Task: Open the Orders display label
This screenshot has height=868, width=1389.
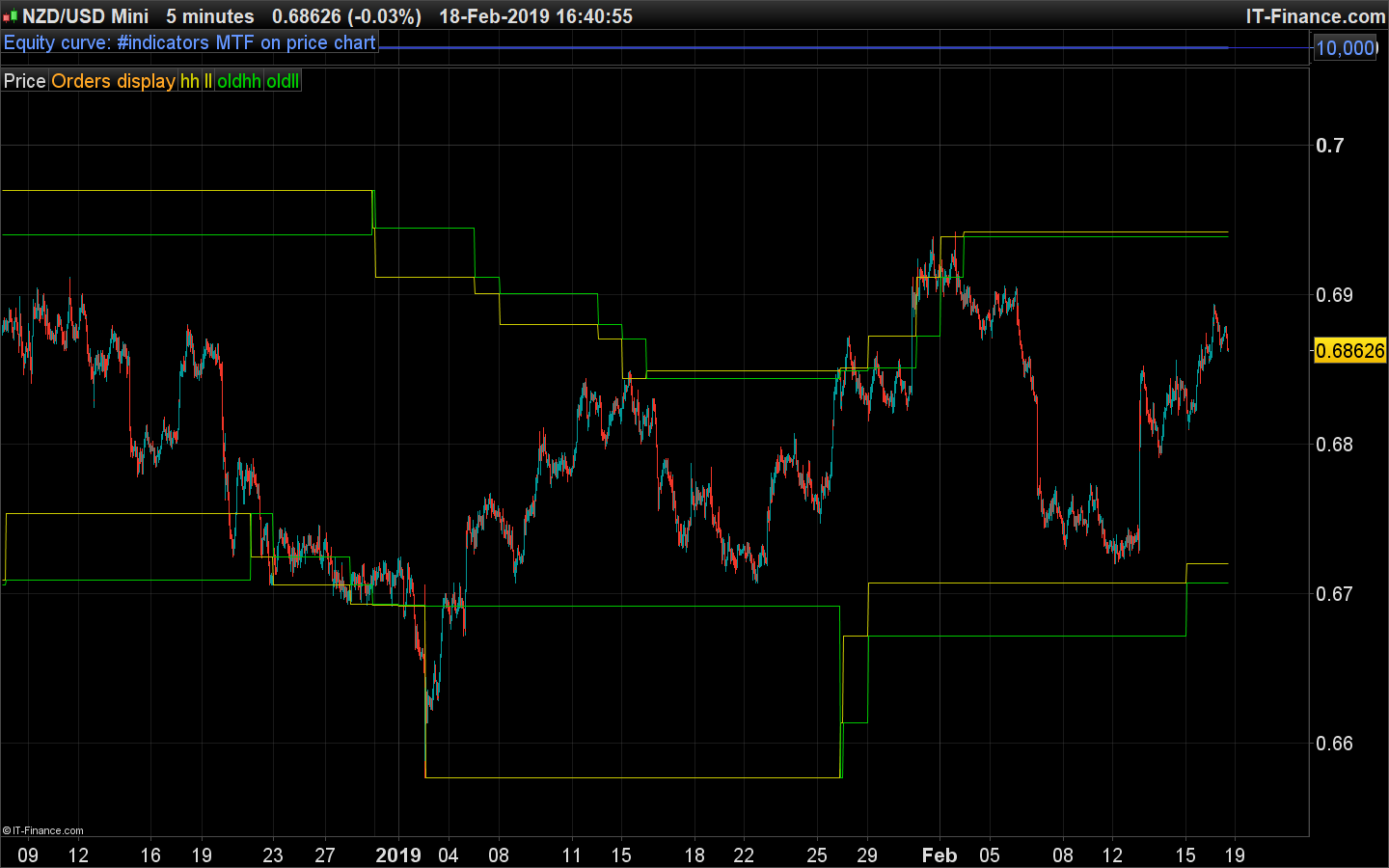Action: coord(113,81)
